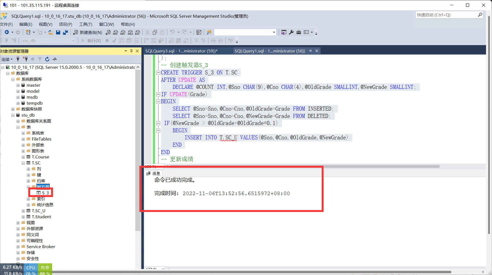The height and width of the screenshot is (275, 492).
Task: Select the FileTables folder node
Action: point(41,139)
